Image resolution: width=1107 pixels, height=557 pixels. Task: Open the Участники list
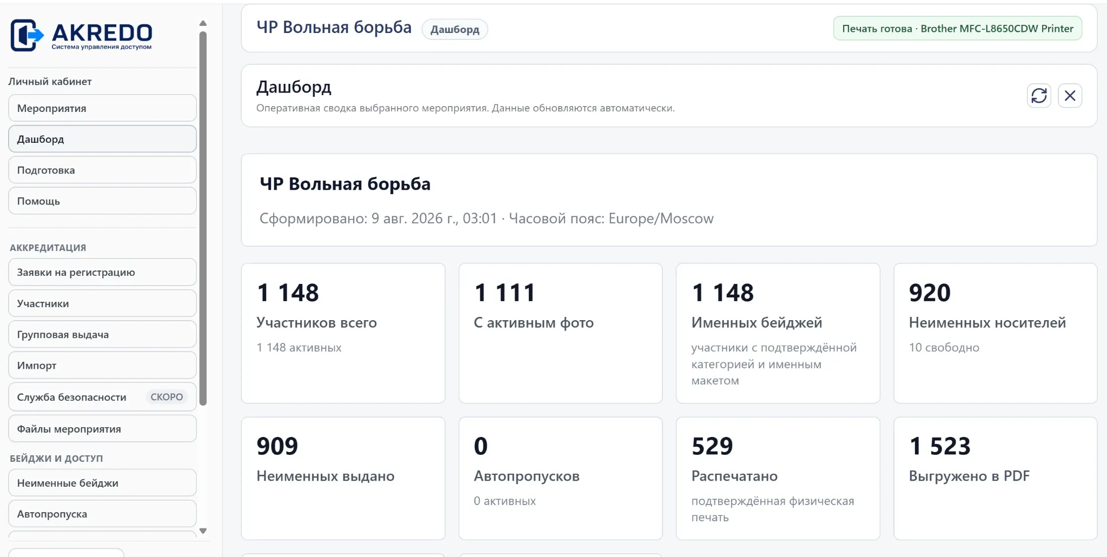pos(102,303)
